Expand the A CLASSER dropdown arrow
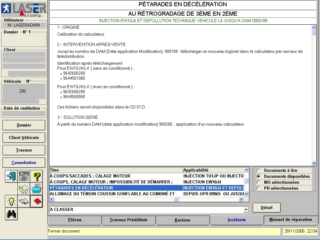Viewport: 320px width, 240px height. pos(246,210)
